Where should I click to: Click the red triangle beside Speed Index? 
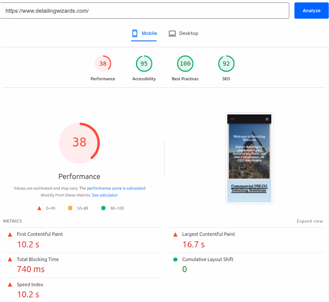[10, 285]
